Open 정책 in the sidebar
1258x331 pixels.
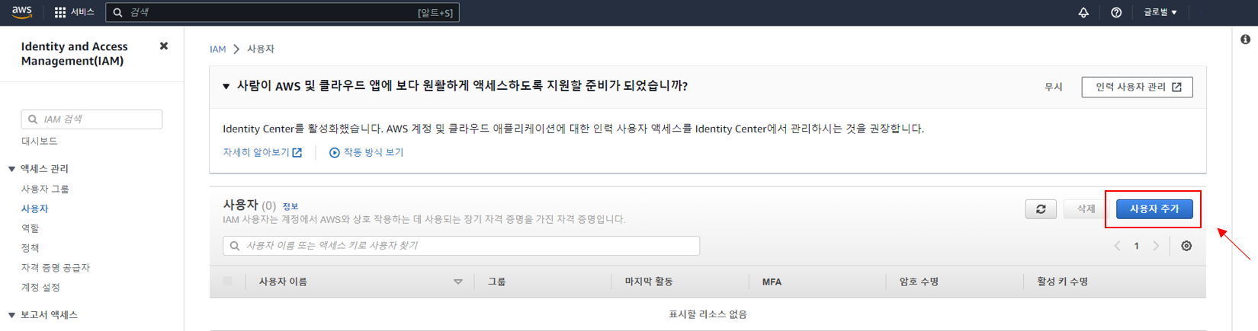pos(30,248)
